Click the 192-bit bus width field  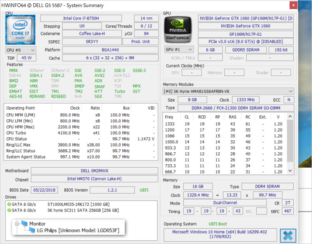[x=281, y=50]
